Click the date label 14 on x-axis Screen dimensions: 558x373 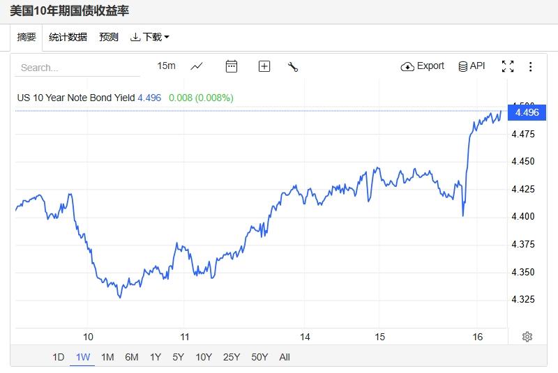click(x=305, y=337)
